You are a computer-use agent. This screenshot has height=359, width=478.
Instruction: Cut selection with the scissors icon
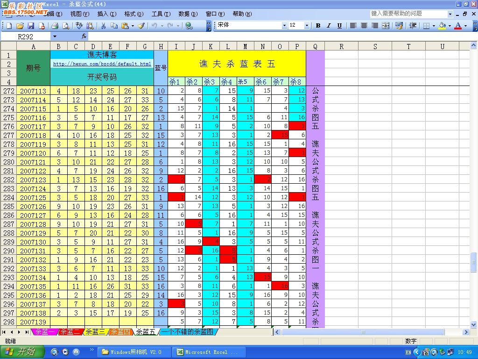103,26
